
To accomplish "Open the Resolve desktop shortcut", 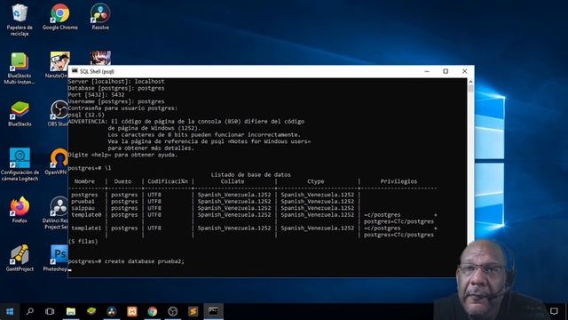I will [x=100, y=17].
